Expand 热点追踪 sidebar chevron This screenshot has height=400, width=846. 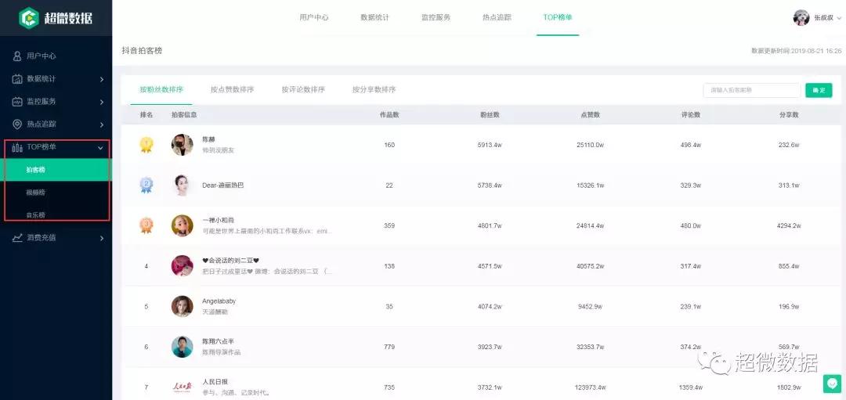pyautogui.click(x=101, y=124)
